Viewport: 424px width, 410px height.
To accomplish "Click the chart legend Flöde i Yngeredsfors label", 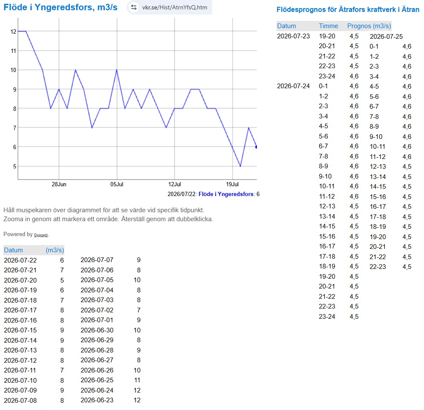I will tap(226, 194).
